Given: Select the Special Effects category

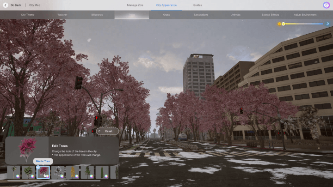Looking at the screenshot, I should 270,15.
